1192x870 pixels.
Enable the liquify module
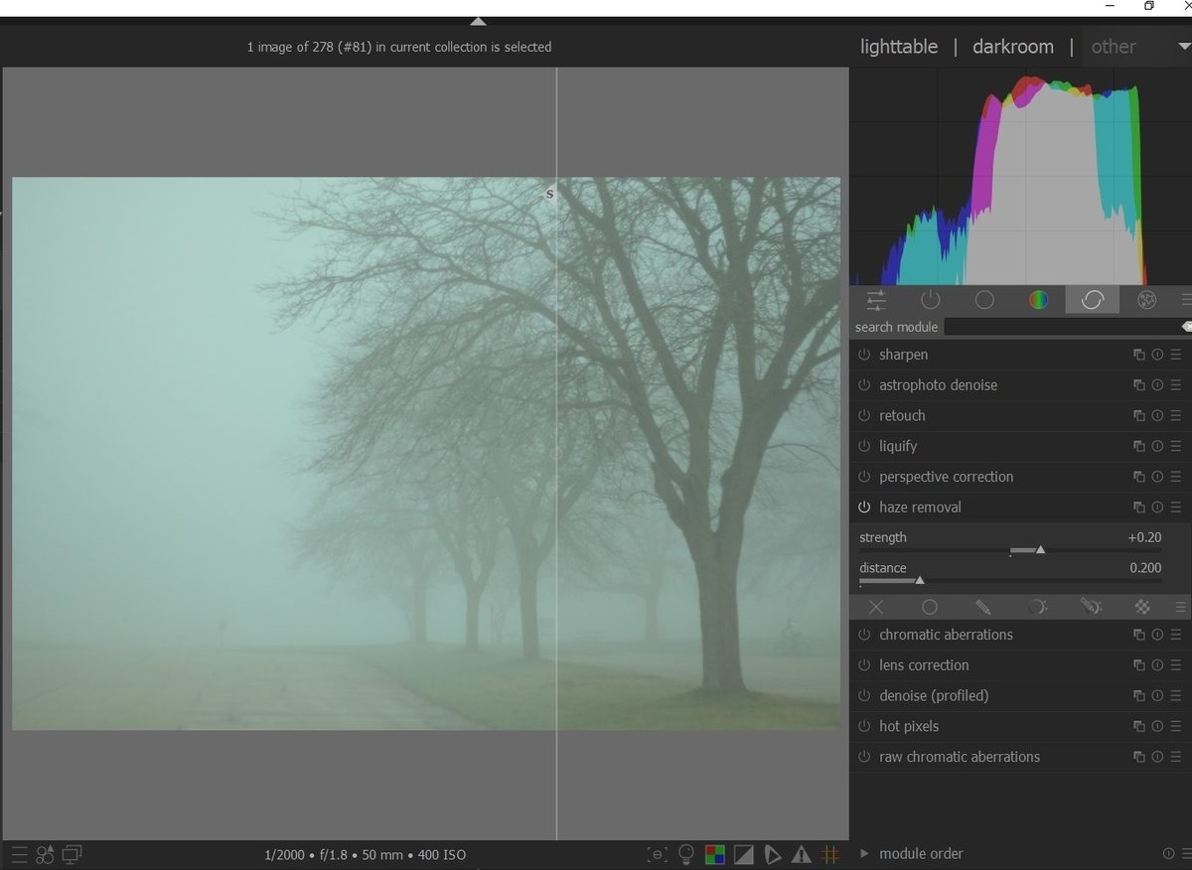pyautogui.click(x=864, y=447)
